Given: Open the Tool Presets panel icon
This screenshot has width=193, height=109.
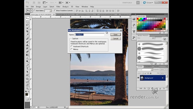Looking at the screenshot, I should coord(134,38).
